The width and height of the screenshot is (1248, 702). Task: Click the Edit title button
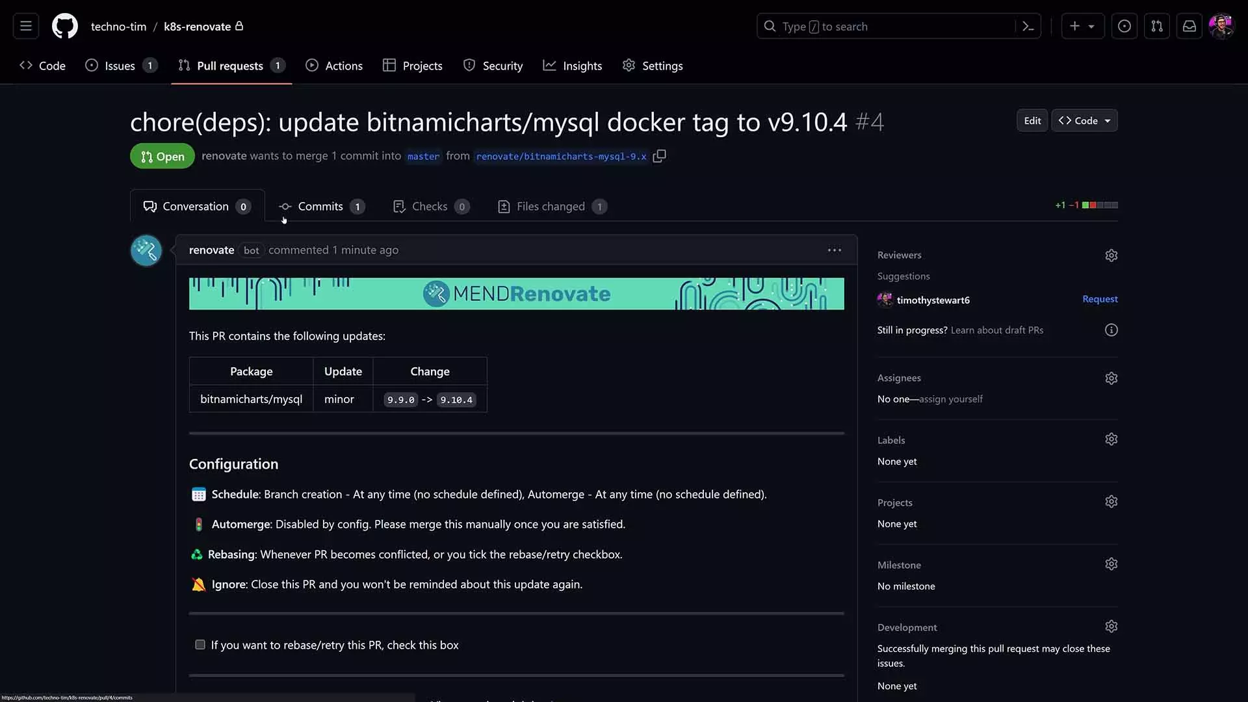click(1032, 120)
